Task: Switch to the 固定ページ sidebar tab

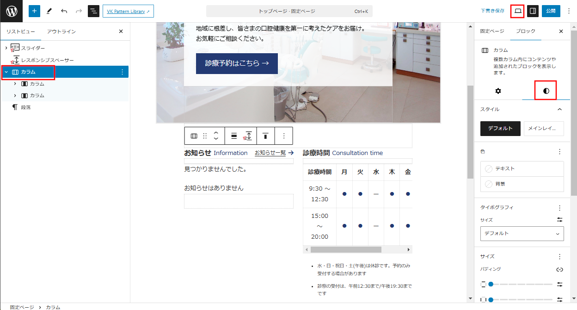Action: click(492, 31)
